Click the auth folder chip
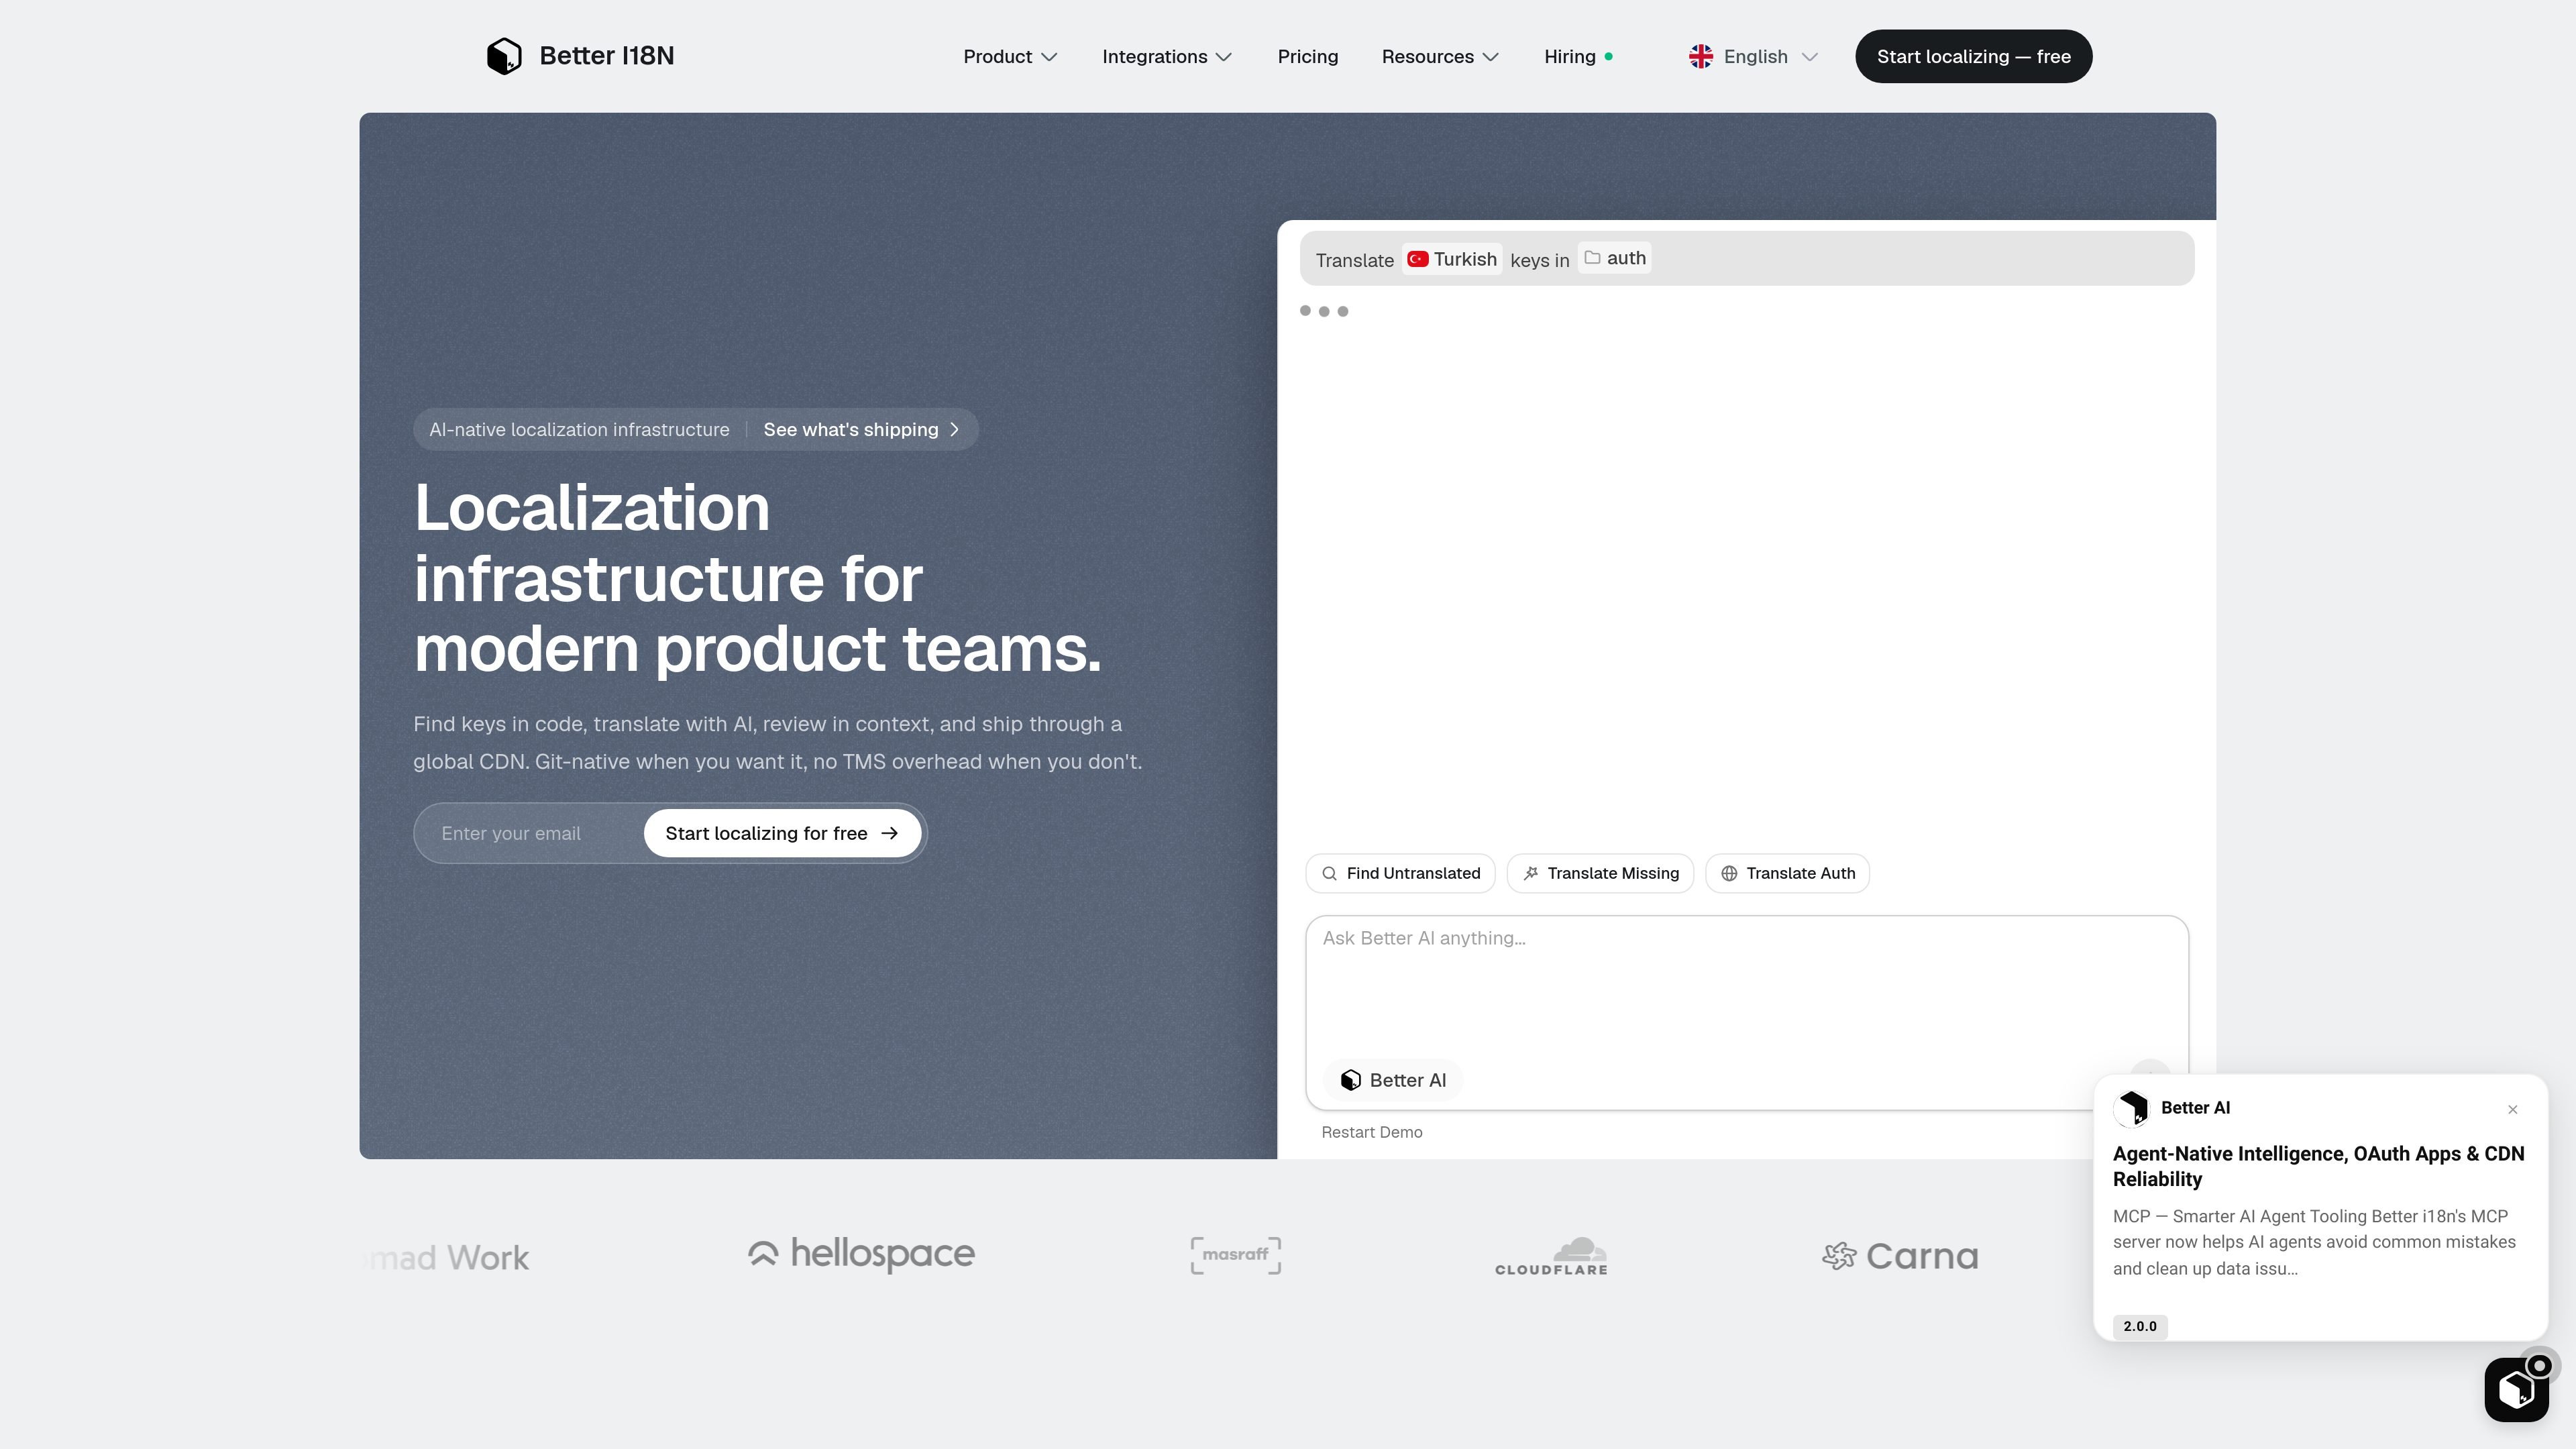Viewport: 2576px width, 1449px height. click(1614, 258)
